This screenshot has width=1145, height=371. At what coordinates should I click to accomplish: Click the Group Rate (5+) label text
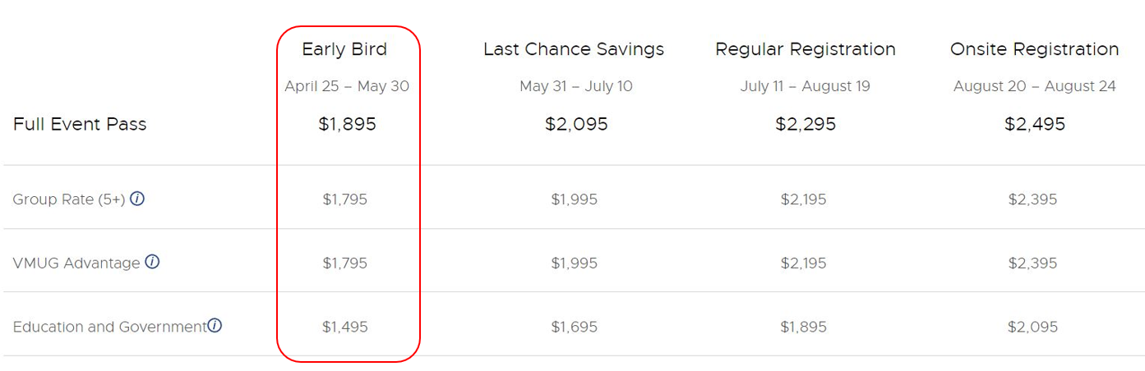click(69, 199)
